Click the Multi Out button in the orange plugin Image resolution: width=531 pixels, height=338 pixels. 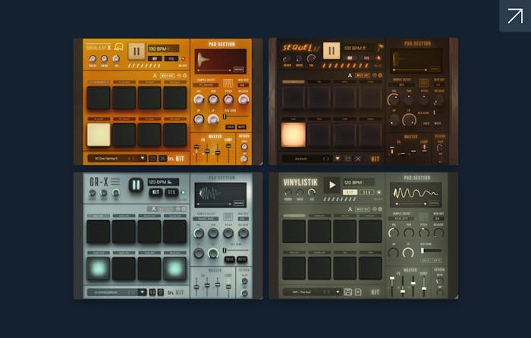(168, 76)
